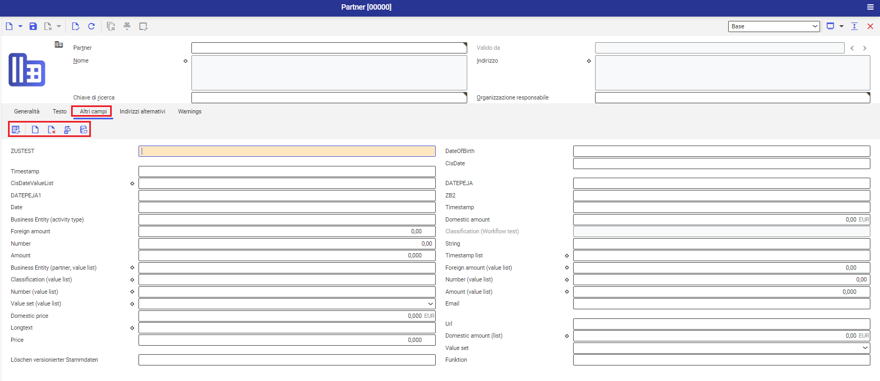Click the CisDate input field

point(722,163)
